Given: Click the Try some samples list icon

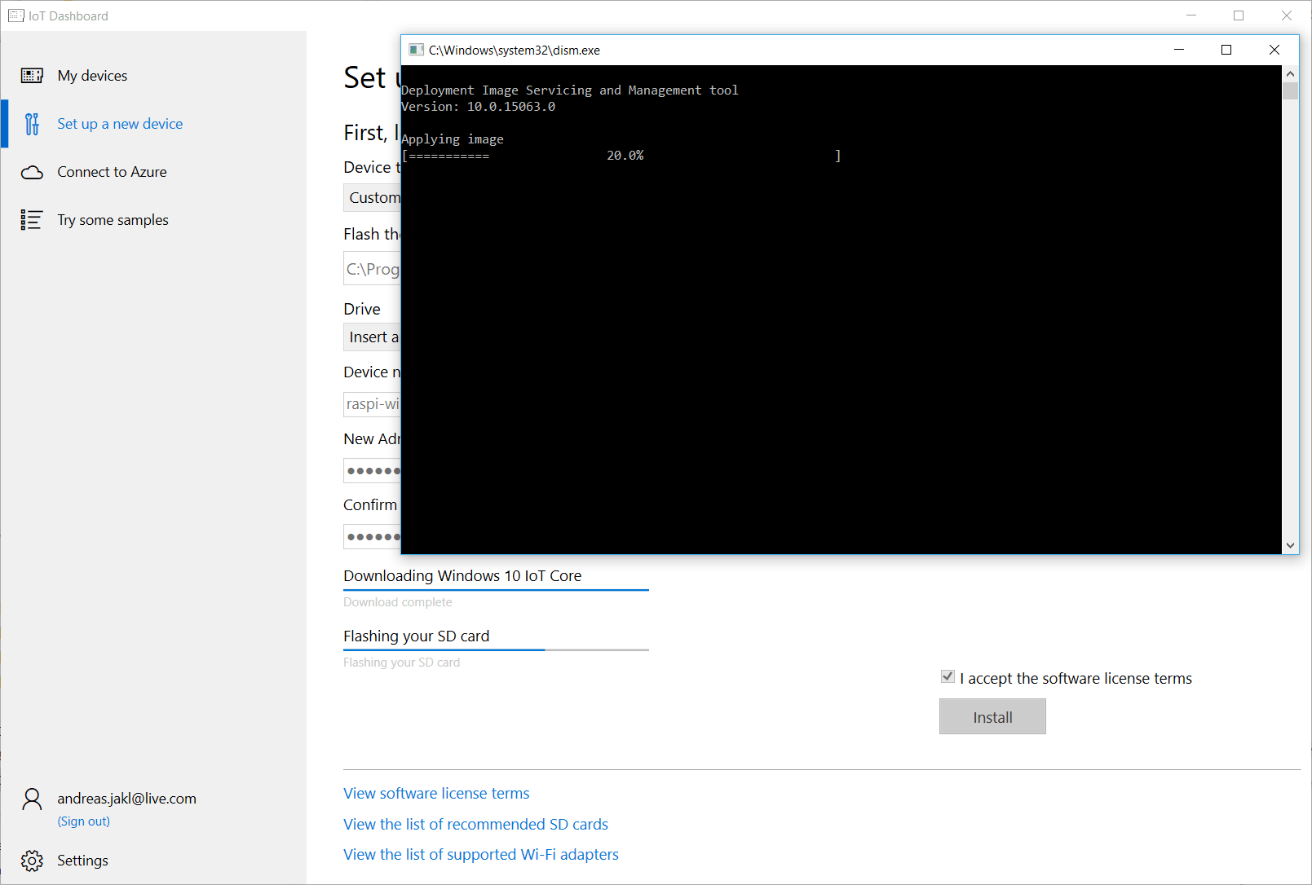Looking at the screenshot, I should 31,219.
